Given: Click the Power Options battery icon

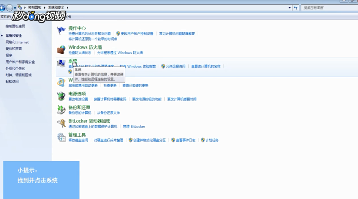Looking at the screenshot, I should [x=61, y=96].
